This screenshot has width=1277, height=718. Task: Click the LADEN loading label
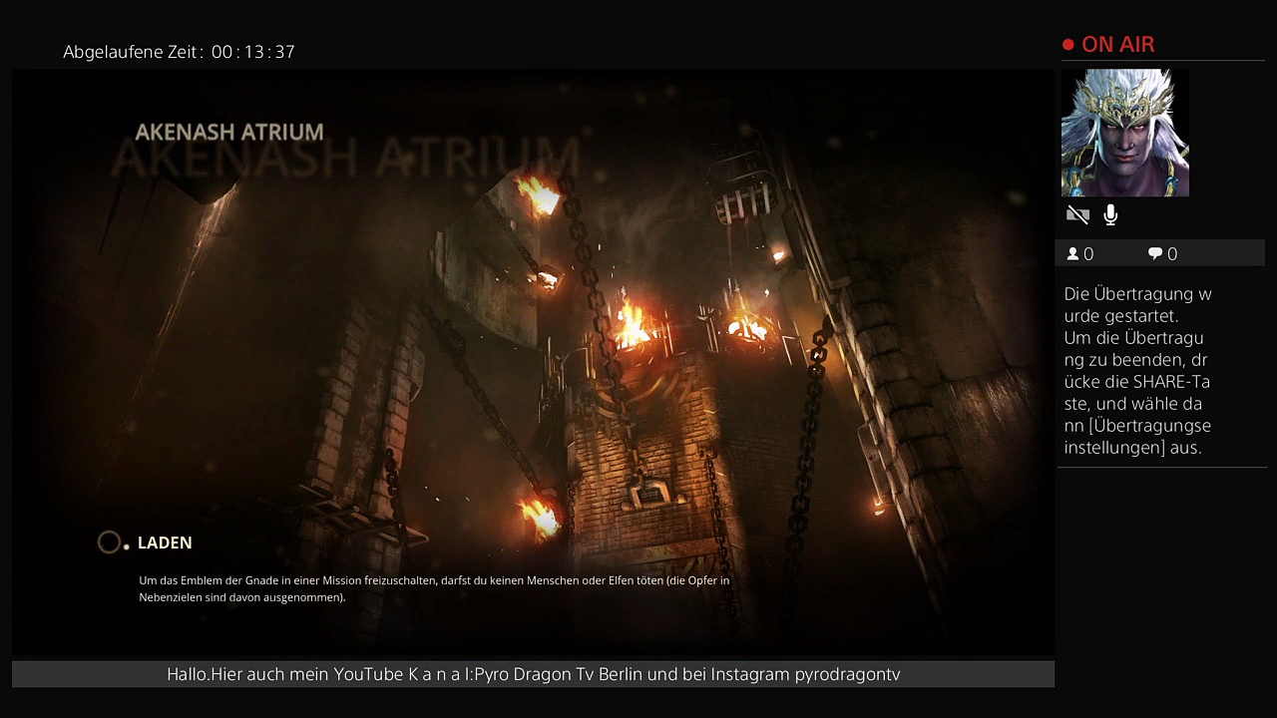point(165,542)
